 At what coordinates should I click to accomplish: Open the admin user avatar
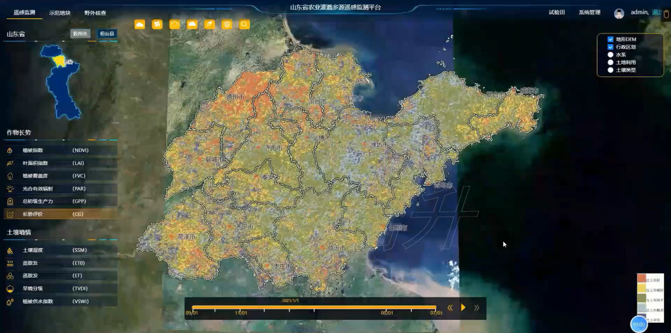619,13
